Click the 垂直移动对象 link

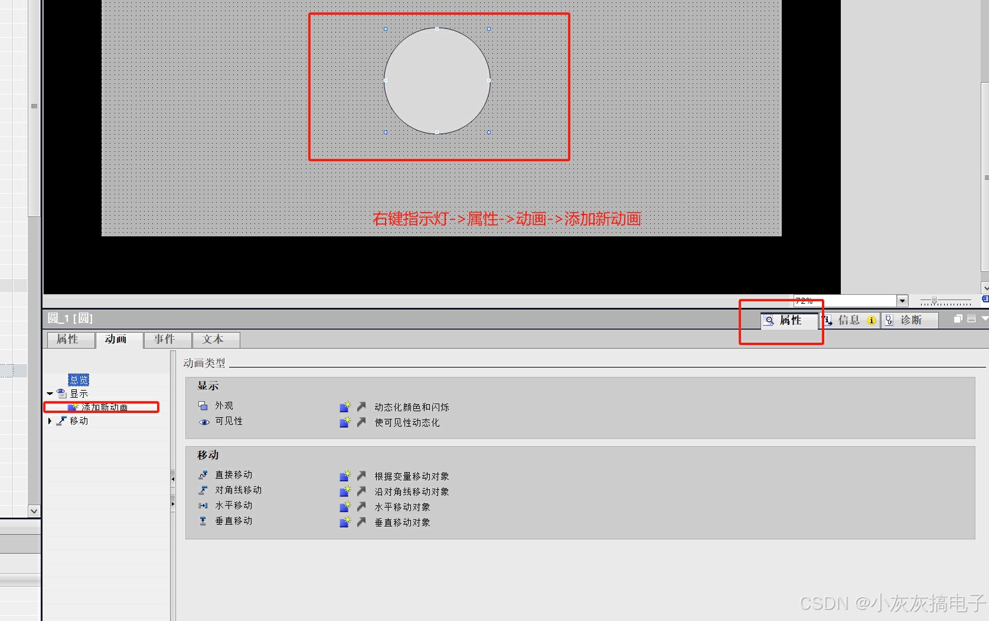tap(402, 522)
